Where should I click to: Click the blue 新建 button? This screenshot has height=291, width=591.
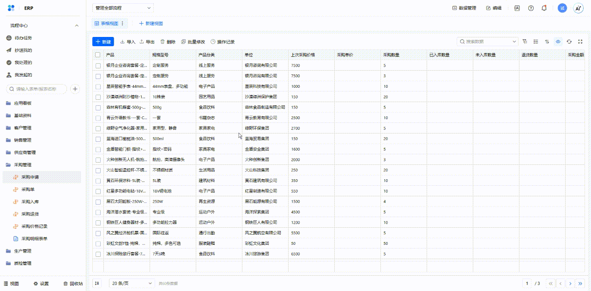click(x=103, y=42)
